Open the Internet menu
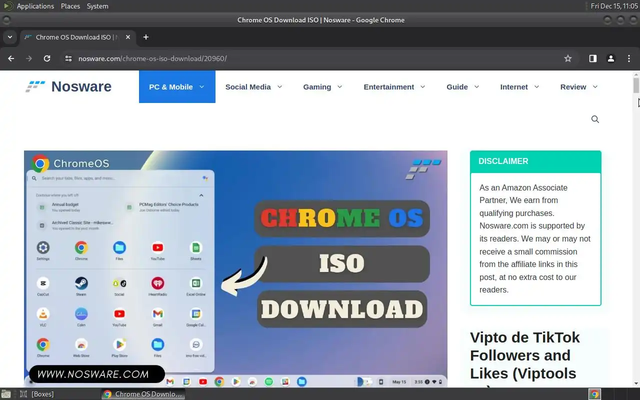640x400 pixels. [519, 86]
